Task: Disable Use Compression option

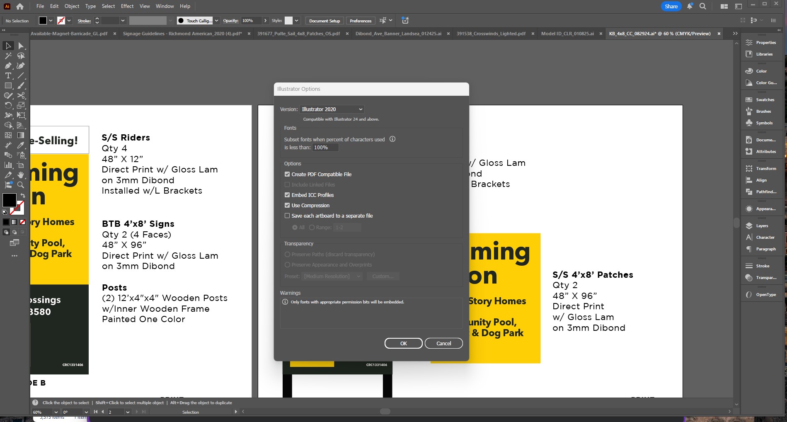Action: point(287,205)
